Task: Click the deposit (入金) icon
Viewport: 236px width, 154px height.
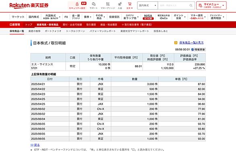Action: click(120, 4)
